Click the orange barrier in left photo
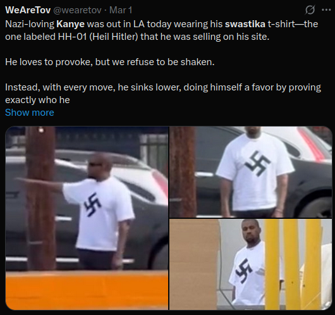Screen dimensions: 335x315 tap(87, 290)
